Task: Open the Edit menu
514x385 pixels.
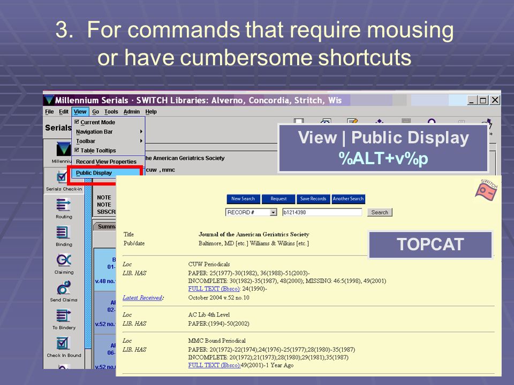Action: pos(64,112)
